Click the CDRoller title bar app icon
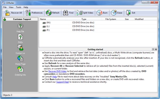This screenshot has height=99, width=160. click(3, 3)
